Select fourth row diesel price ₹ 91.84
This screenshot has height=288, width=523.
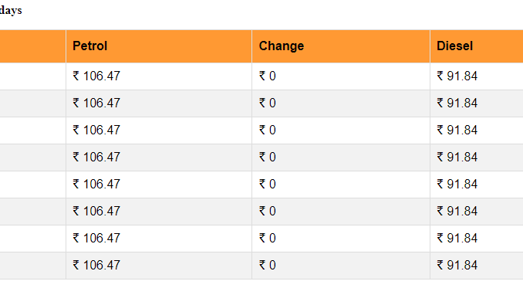(x=457, y=158)
